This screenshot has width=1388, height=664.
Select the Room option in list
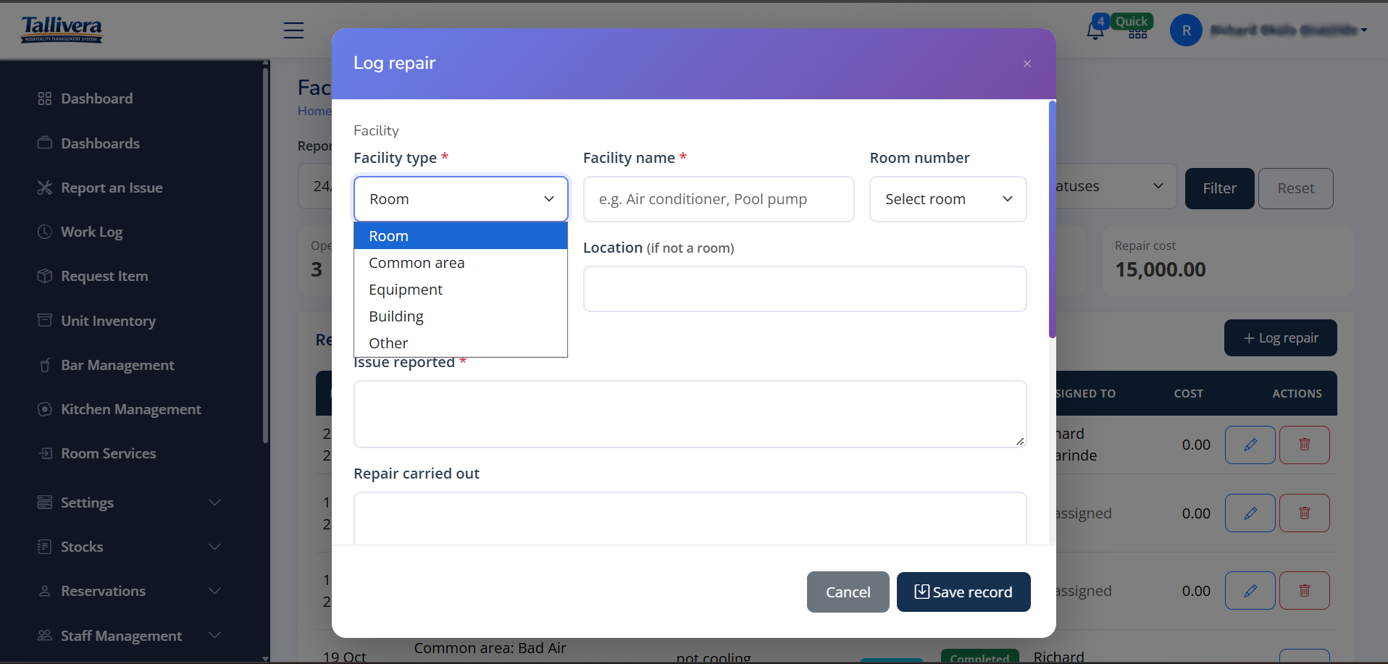(461, 236)
